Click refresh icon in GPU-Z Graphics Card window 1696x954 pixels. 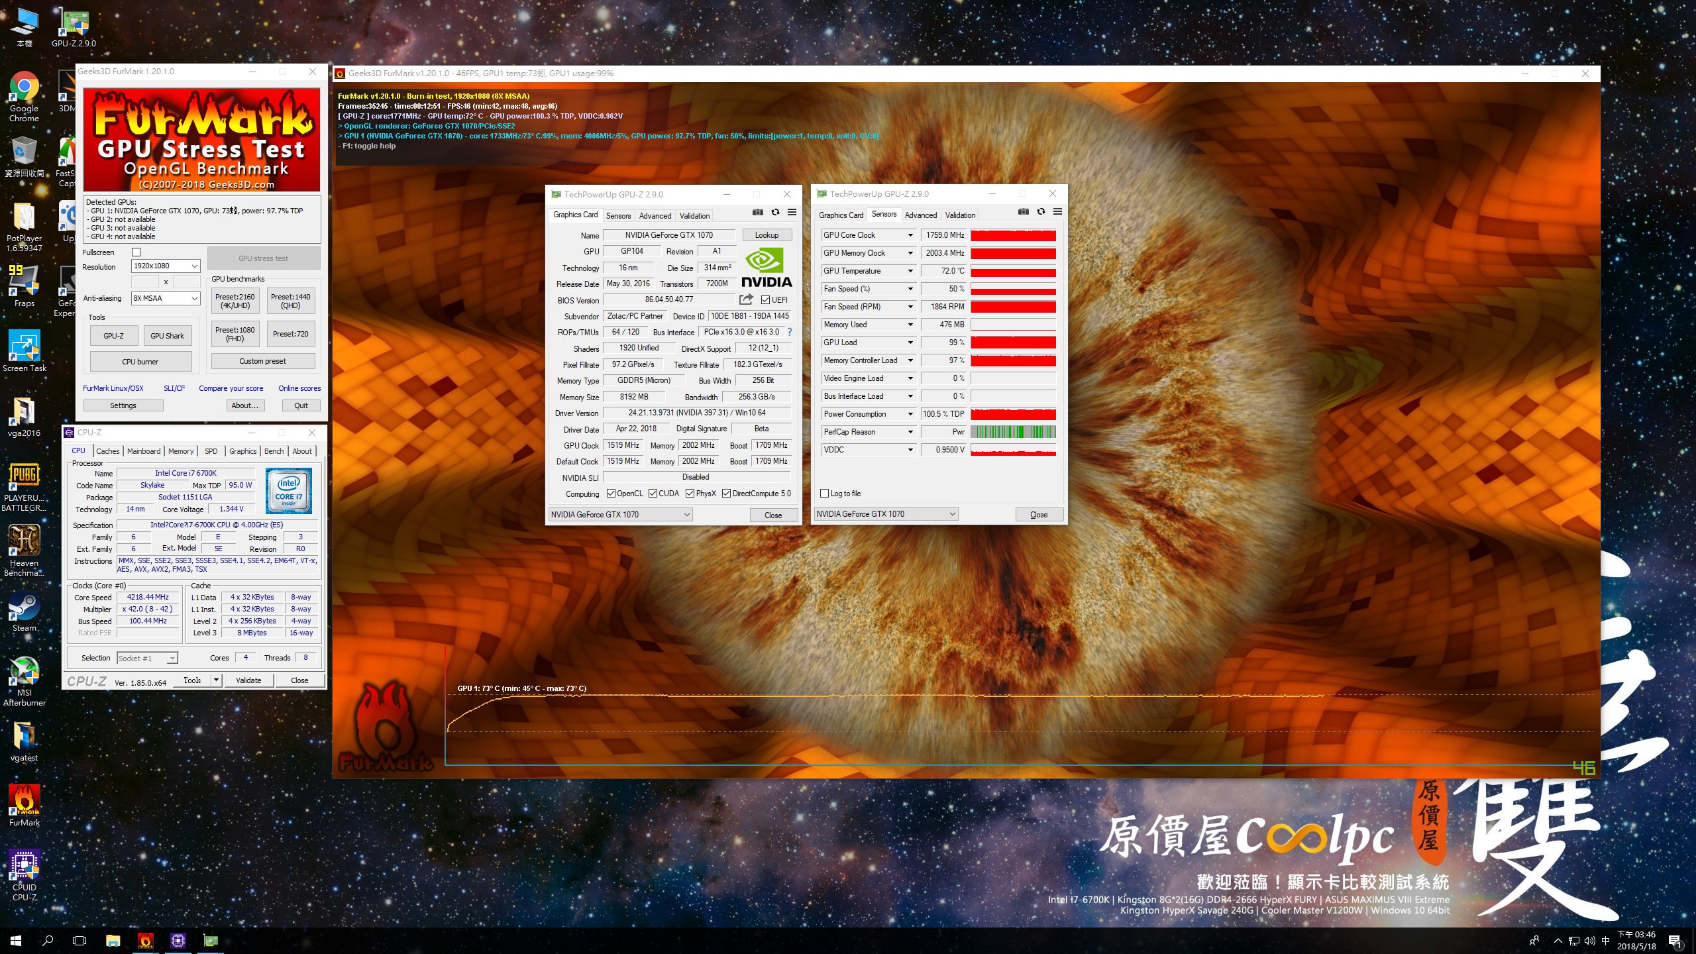point(775,213)
